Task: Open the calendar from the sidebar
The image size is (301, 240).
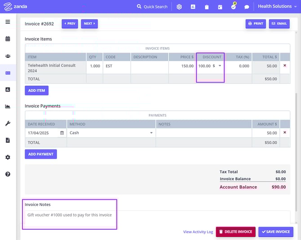Action: [x=8, y=39]
